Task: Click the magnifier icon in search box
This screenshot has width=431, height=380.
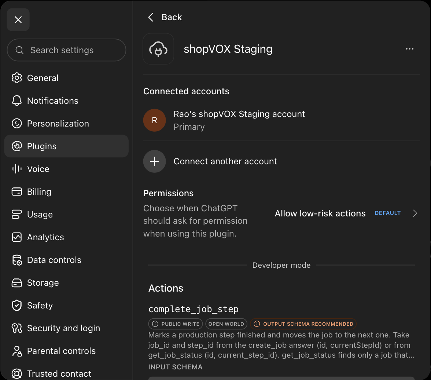Action: point(19,50)
